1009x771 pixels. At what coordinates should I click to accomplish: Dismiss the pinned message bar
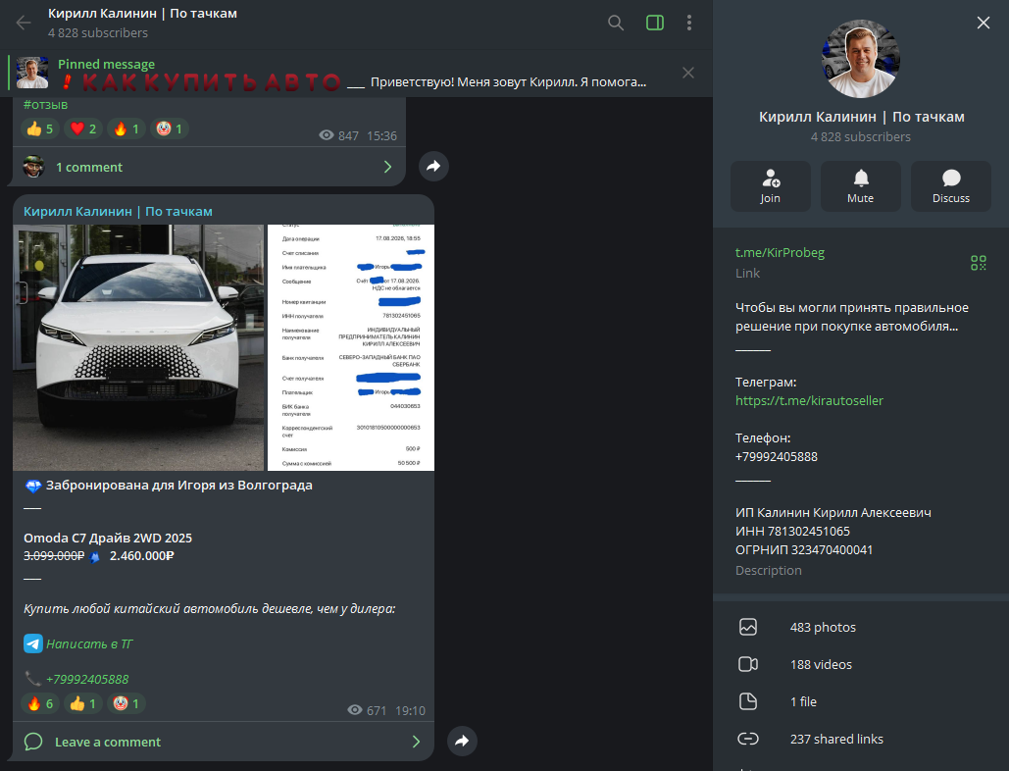tap(688, 73)
